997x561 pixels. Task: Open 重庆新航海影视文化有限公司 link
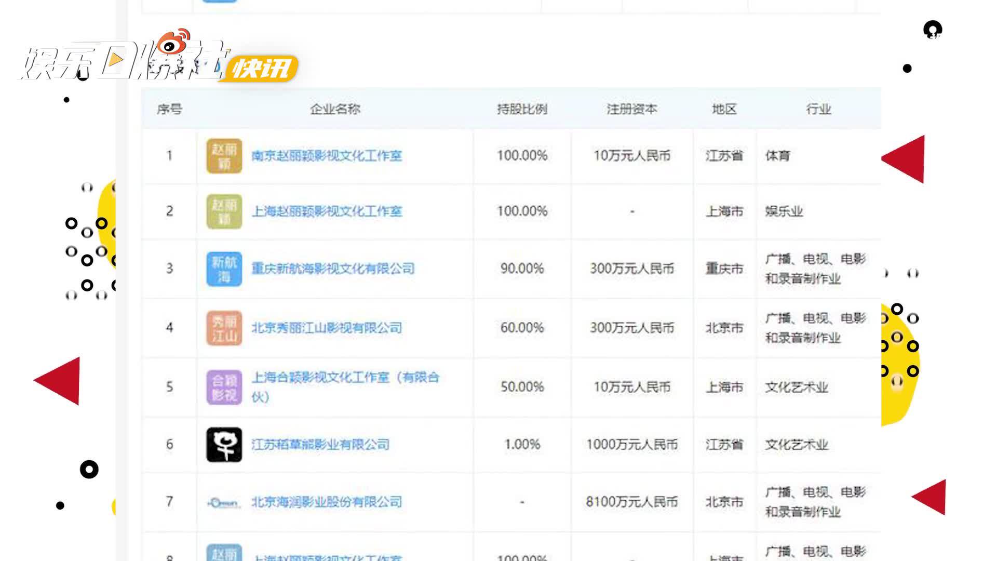[333, 269]
